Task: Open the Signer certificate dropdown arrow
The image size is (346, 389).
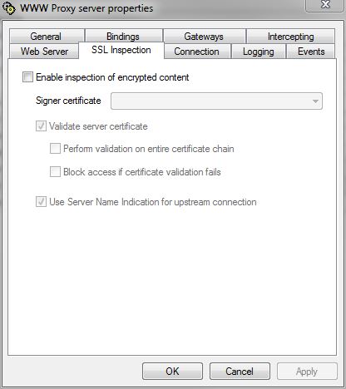Action: point(315,101)
